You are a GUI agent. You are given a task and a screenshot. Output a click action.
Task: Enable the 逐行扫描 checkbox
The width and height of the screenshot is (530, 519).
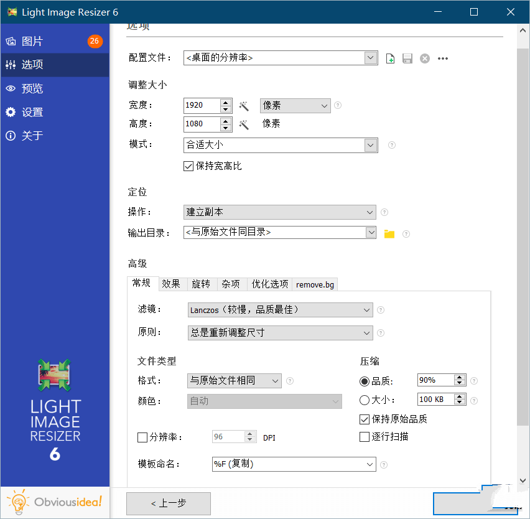(x=365, y=437)
